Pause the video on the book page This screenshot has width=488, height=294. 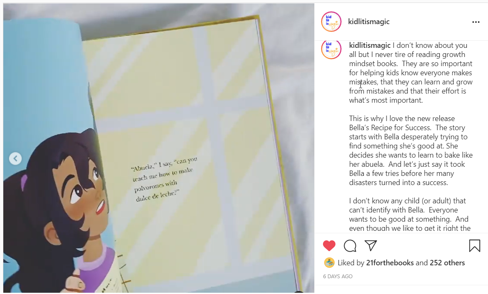[x=159, y=148]
